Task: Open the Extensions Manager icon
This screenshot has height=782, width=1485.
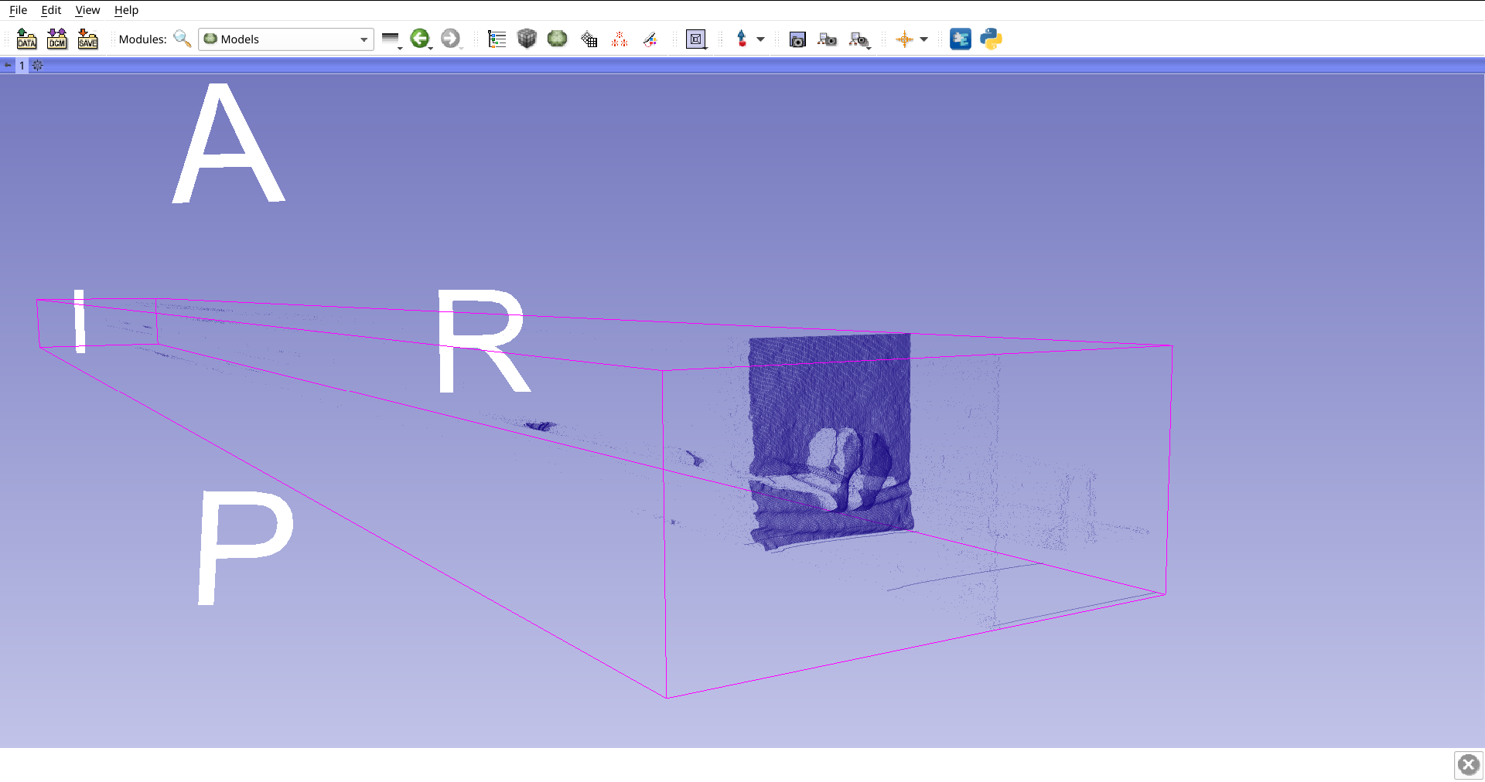Action: [x=961, y=39]
